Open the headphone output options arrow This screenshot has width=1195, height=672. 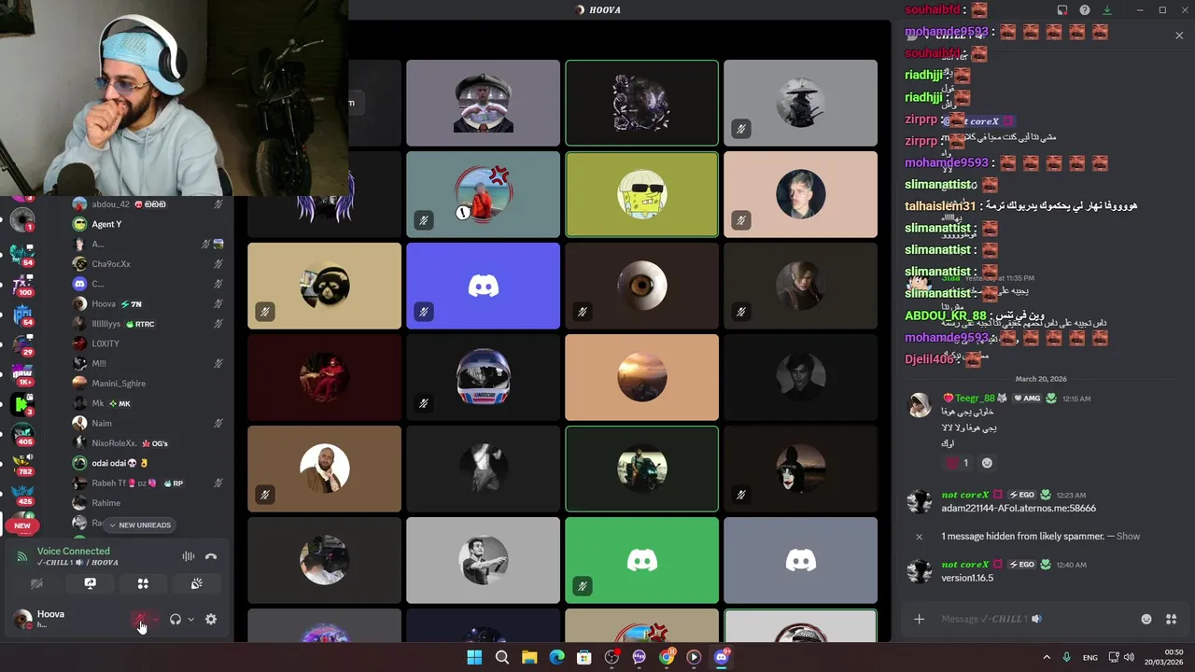pos(190,619)
